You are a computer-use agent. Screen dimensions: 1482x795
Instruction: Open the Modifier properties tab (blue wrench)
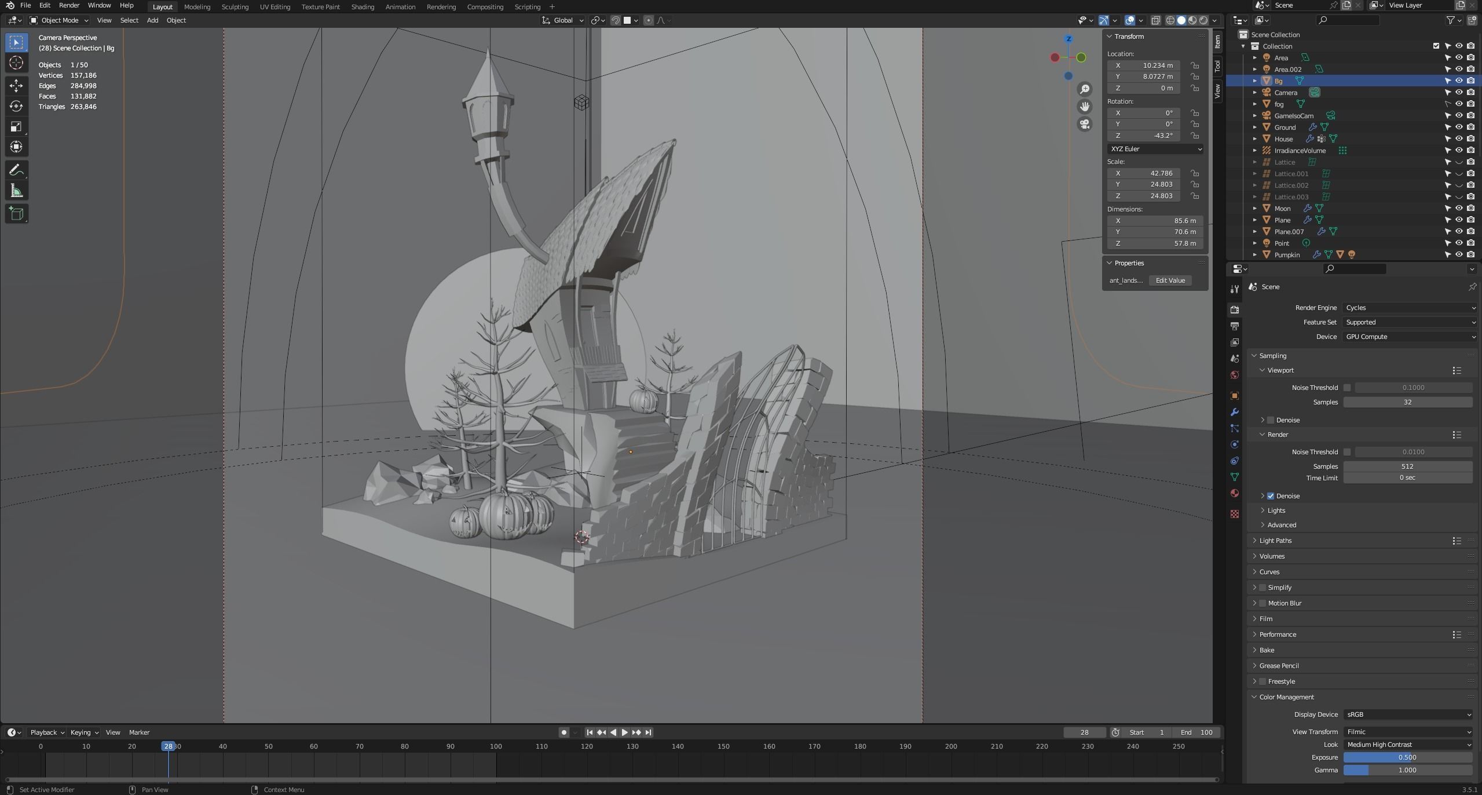click(x=1235, y=412)
